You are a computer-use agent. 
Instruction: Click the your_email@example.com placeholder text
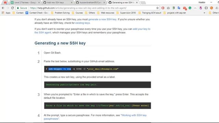click(103, 69)
